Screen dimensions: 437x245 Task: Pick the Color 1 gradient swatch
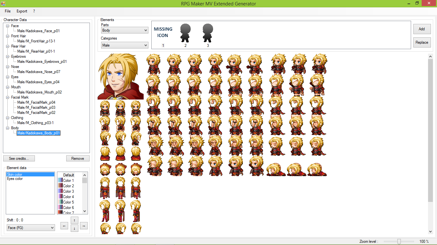pyautogui.click(x=60, y=181)
